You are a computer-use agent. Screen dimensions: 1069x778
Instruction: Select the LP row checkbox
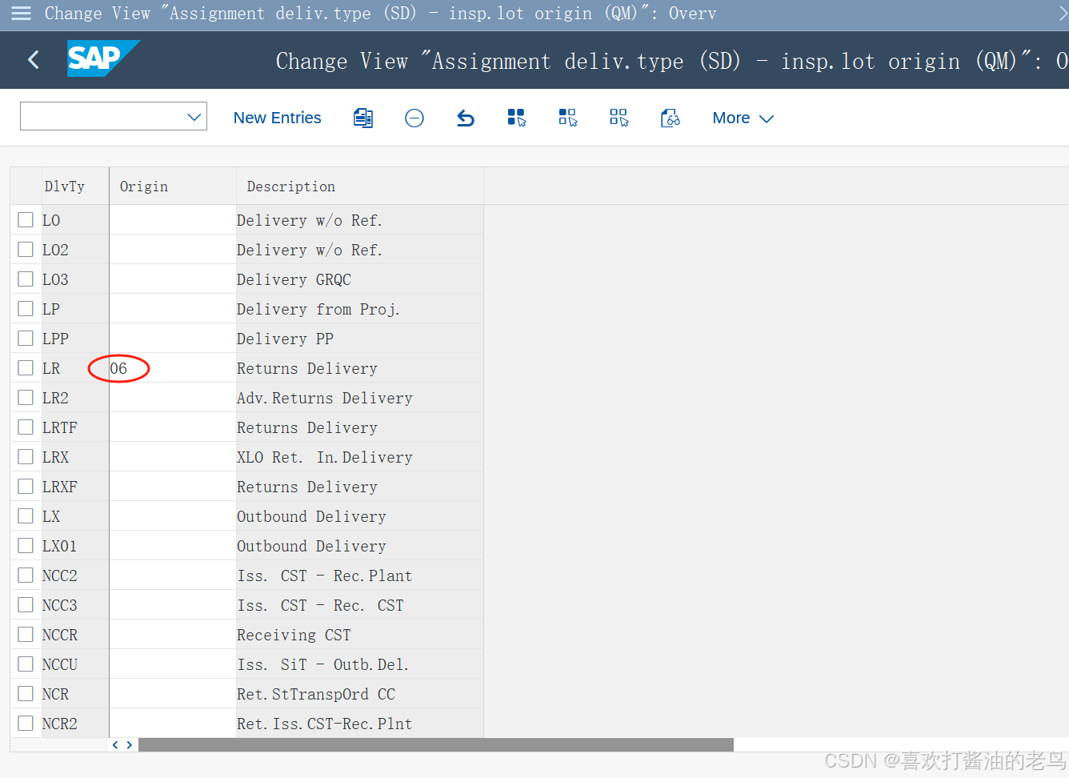26,308
